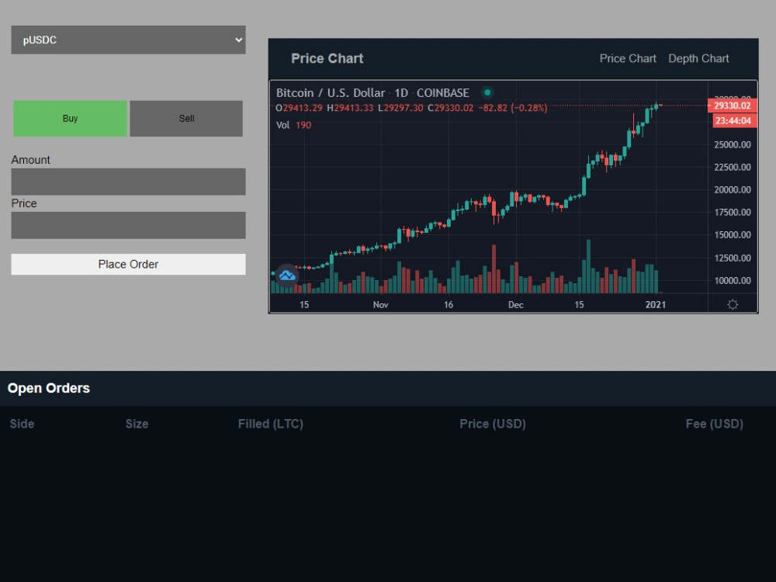Click the Vol 190 indicator legend
Screen dimensions: 776x582
pyautogui.click(x=293, y=125)
